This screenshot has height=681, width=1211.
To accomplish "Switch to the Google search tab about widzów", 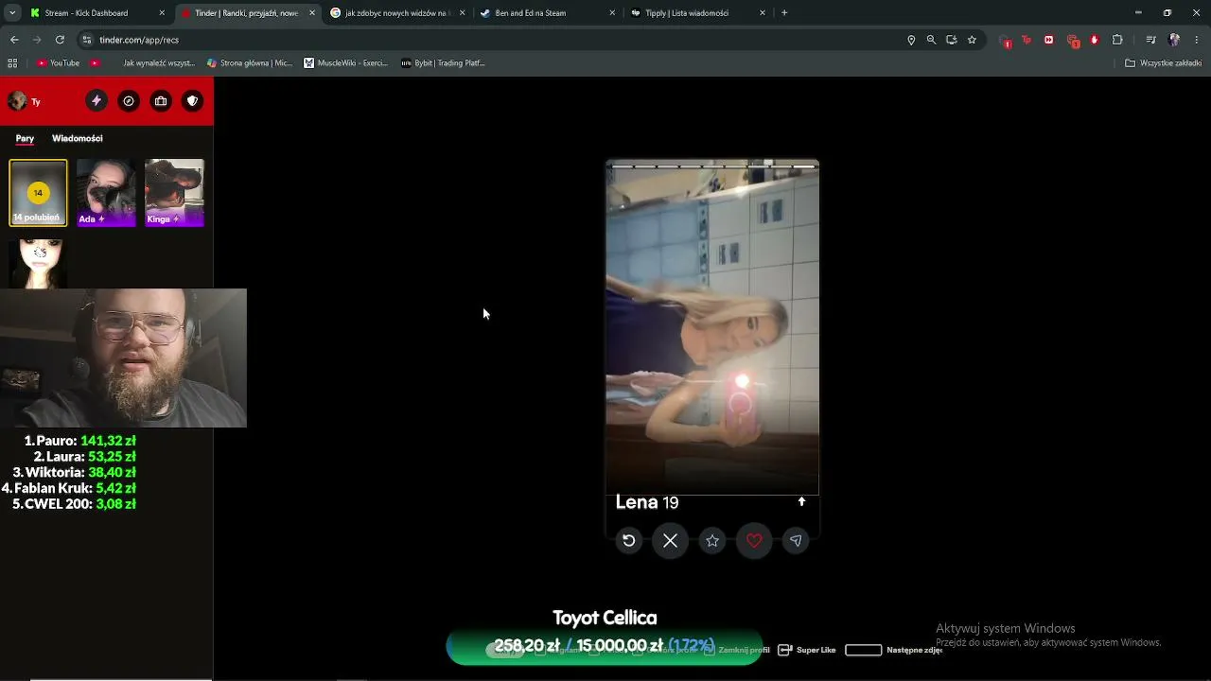I will [x=396, y=13].
